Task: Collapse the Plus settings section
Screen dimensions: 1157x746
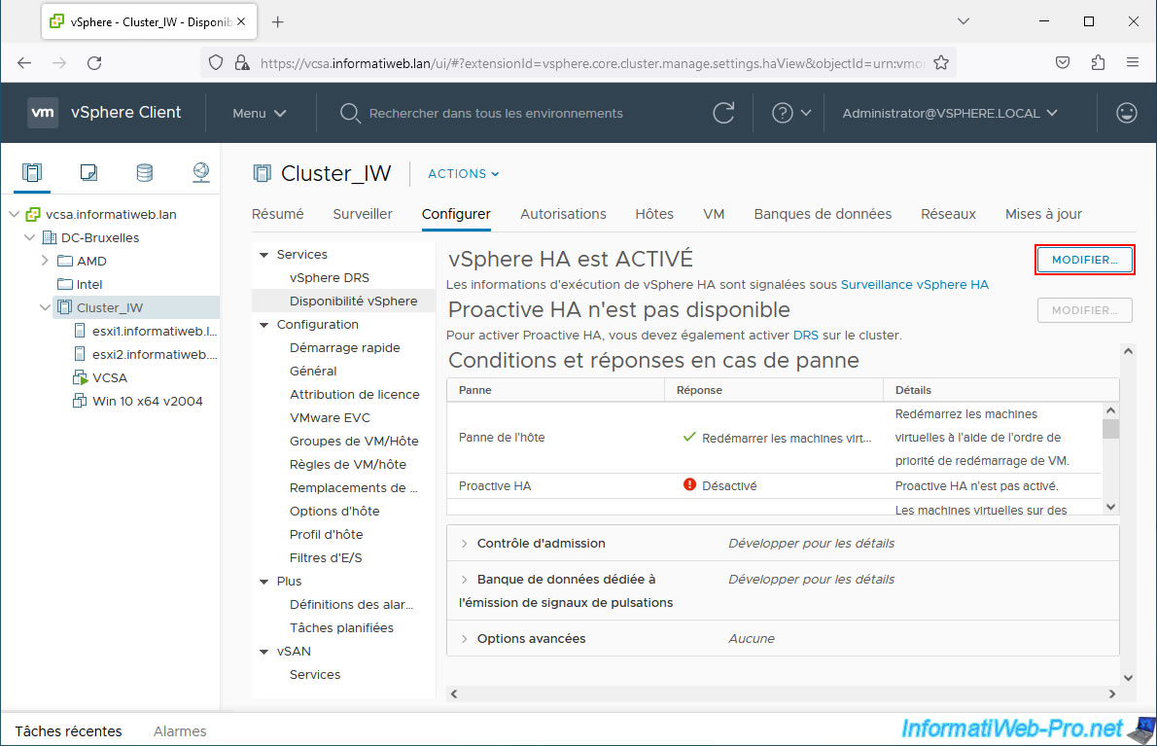Action: 264,582
